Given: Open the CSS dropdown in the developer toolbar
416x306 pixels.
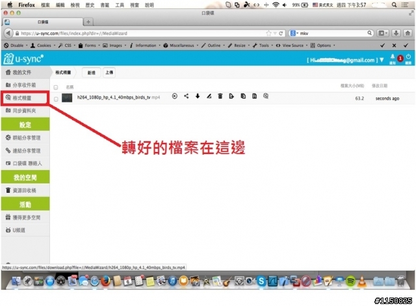Looking at the screenshot, I should (67, 45).
